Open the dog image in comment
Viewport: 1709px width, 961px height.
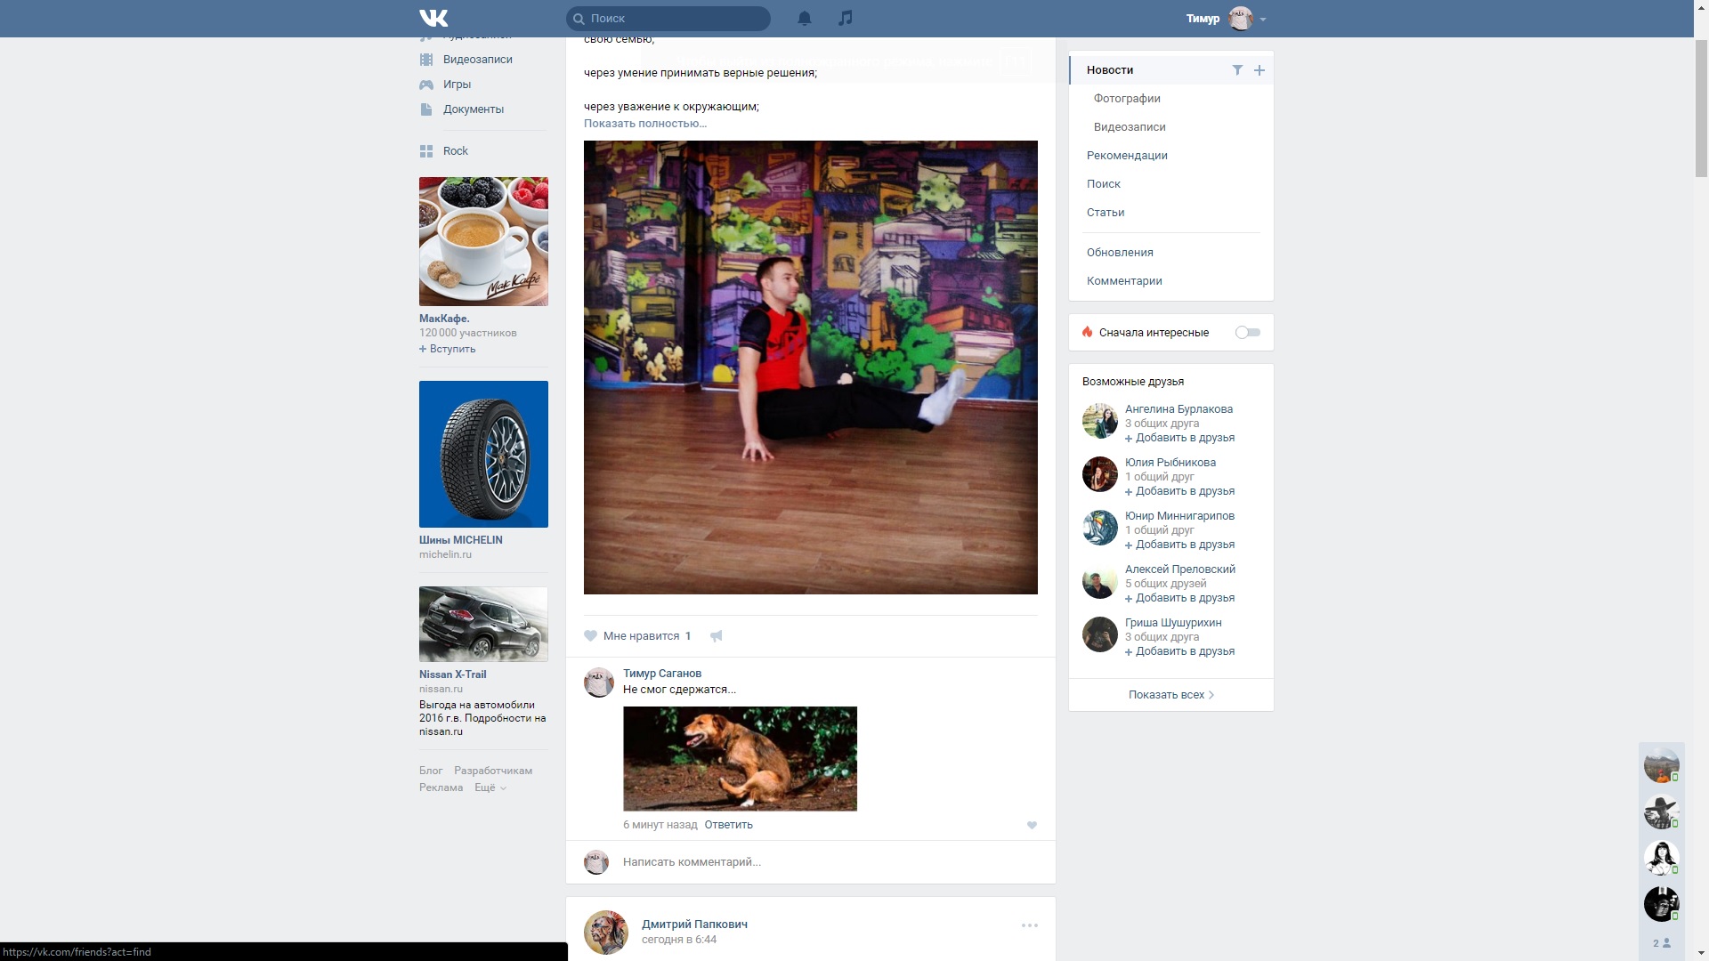click(x=741, y=759)
